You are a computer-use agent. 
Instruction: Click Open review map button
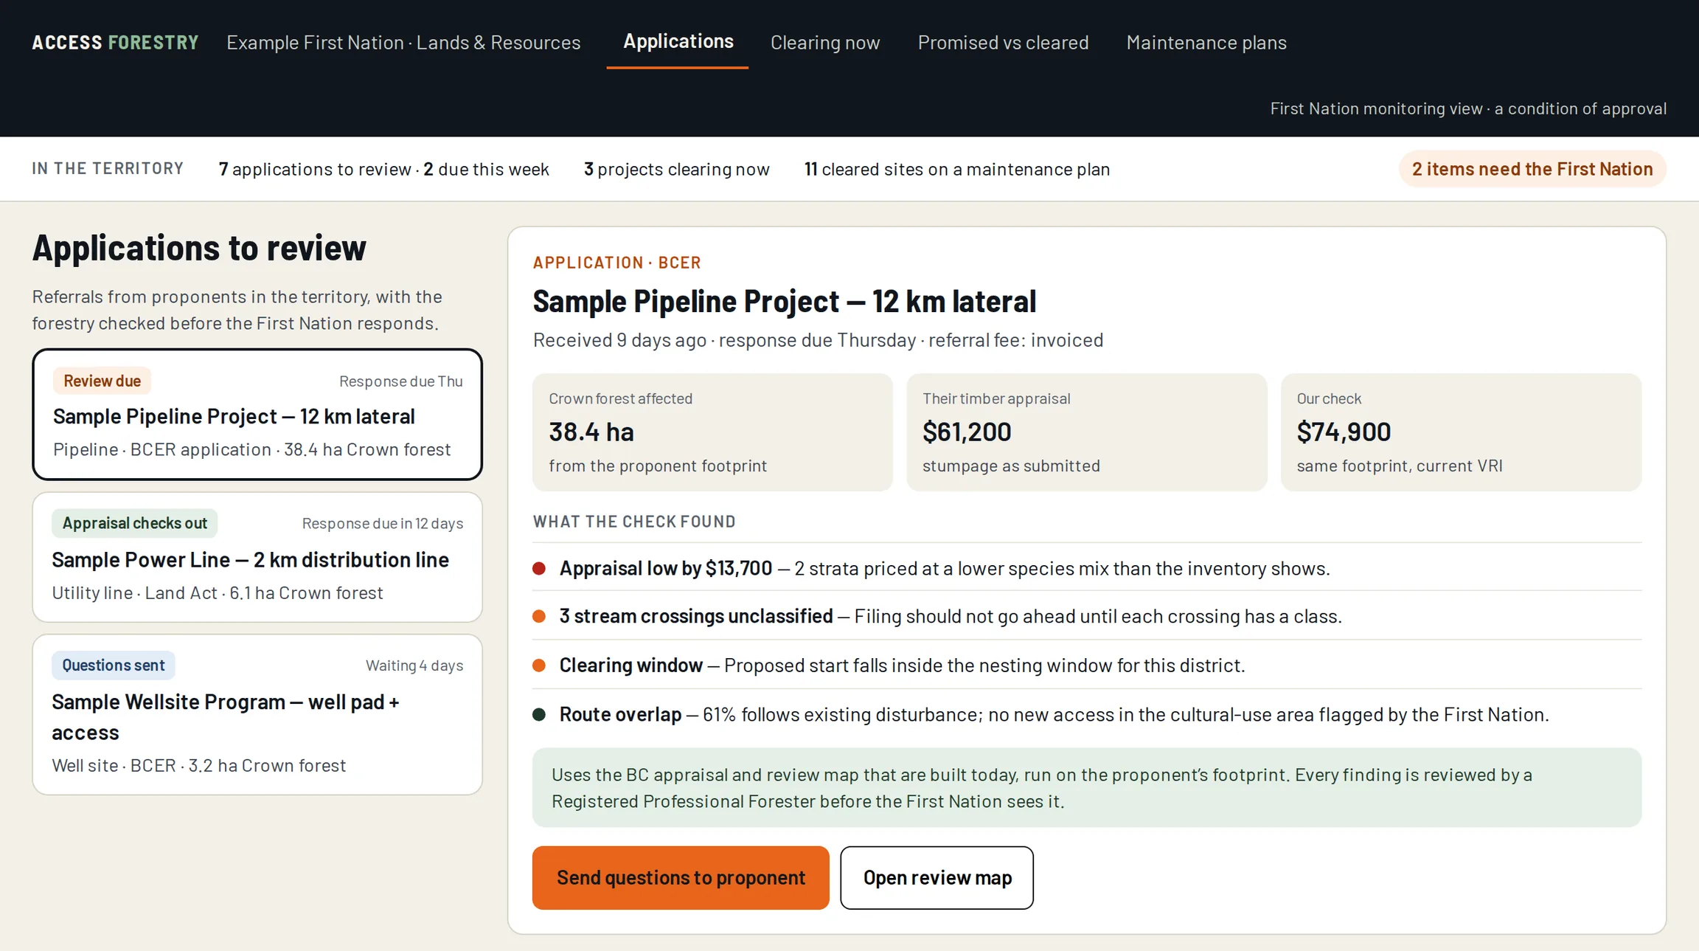coord(937,877)
